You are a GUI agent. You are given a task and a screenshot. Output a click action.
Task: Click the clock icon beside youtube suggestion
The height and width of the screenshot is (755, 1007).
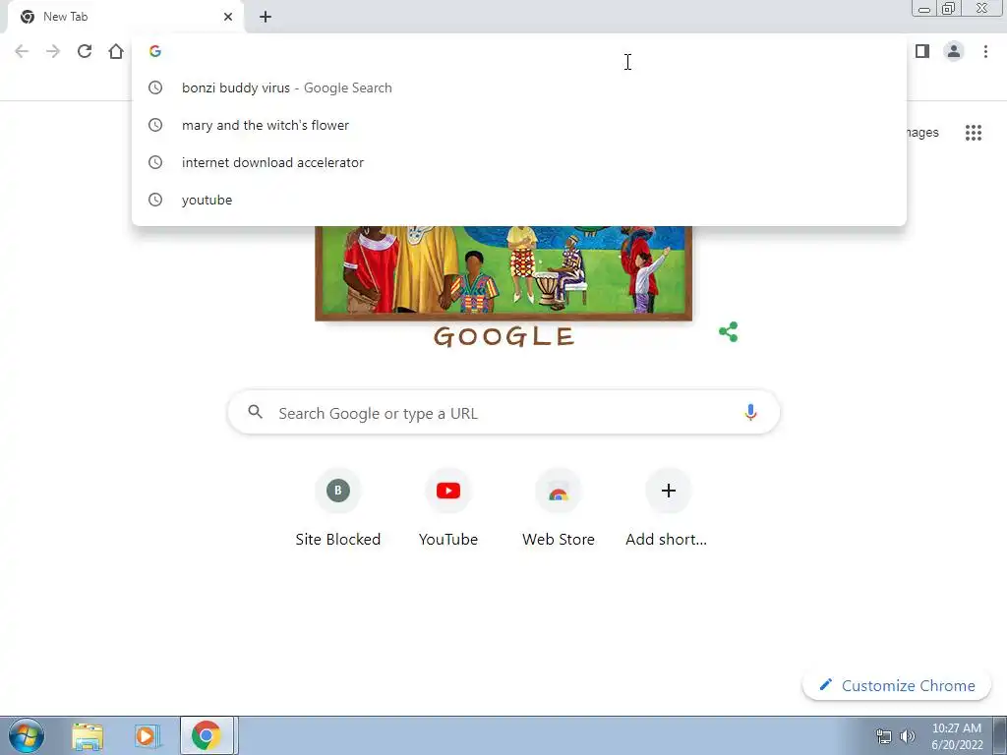(x=155, y=200)
